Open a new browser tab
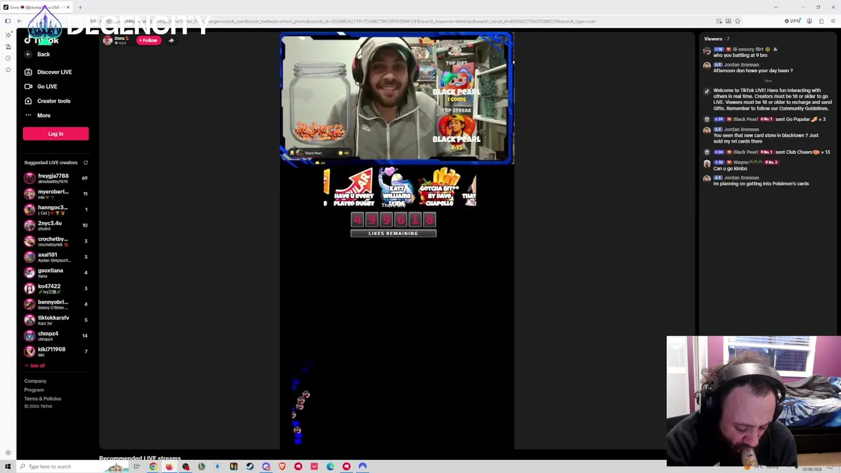This screenshot has width=841, height=473. [80, 7]
